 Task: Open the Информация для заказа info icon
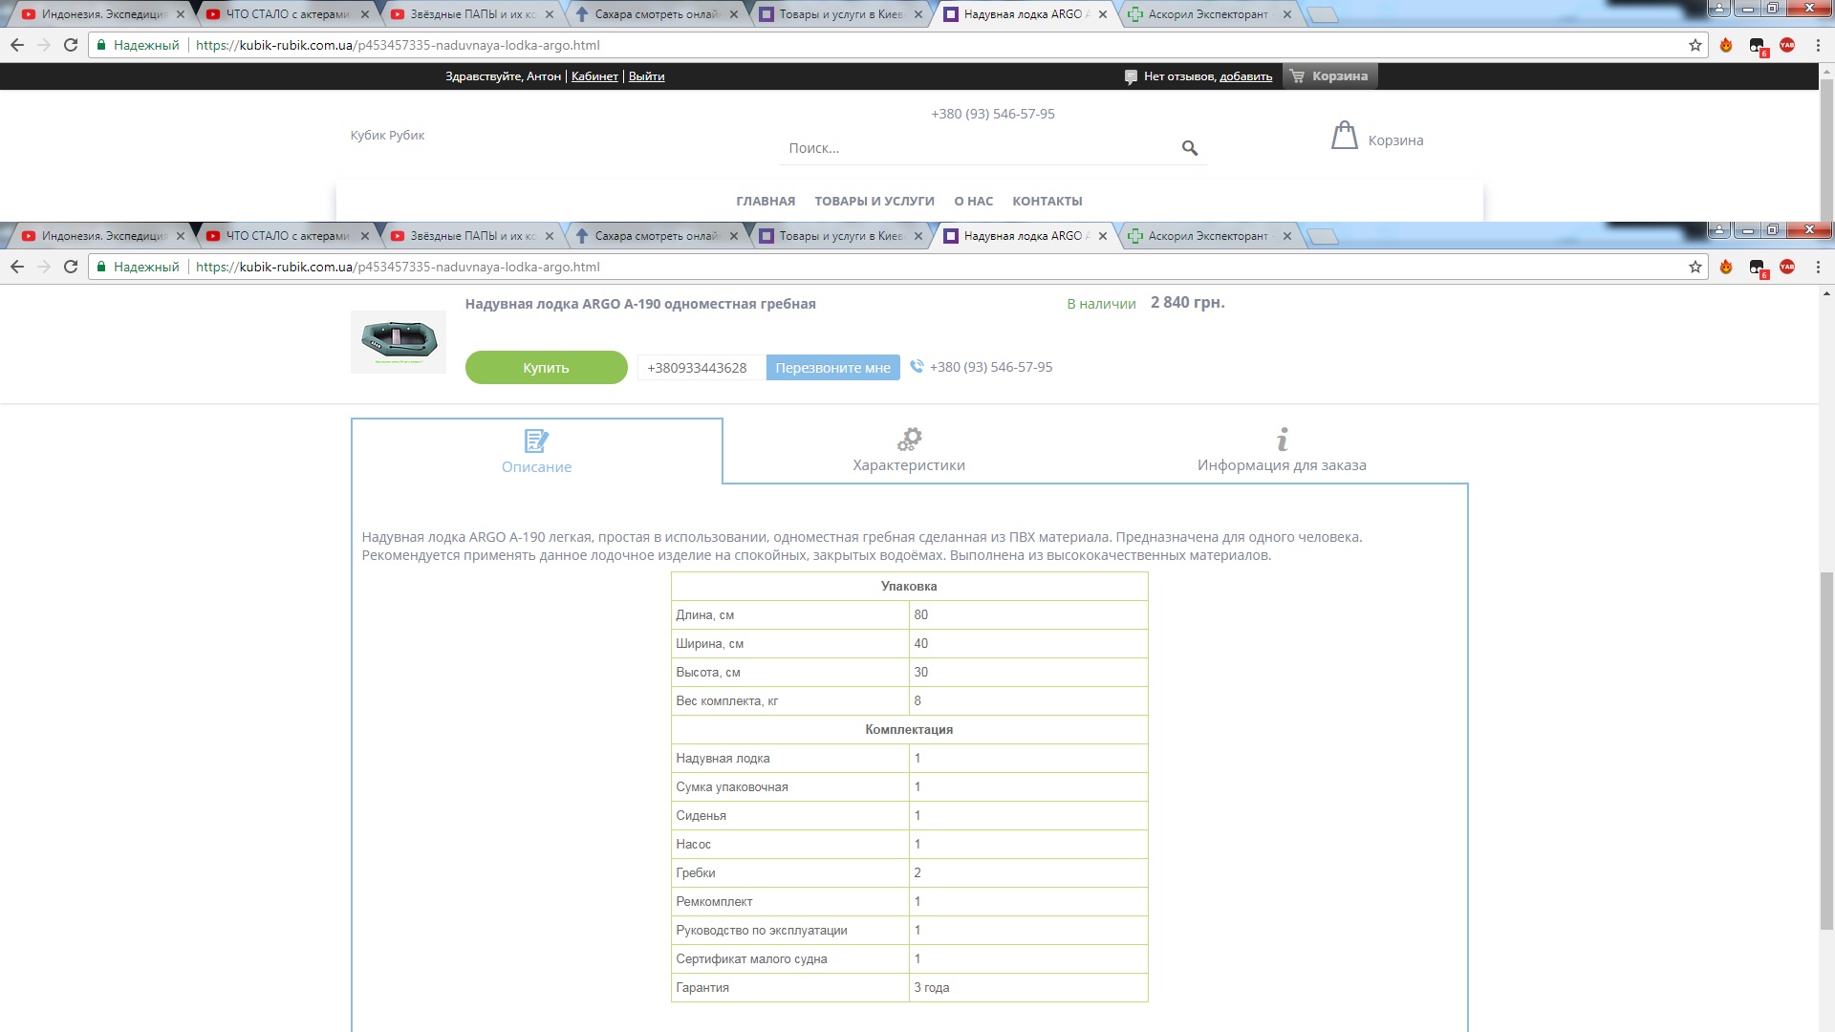coord(1282,439)
